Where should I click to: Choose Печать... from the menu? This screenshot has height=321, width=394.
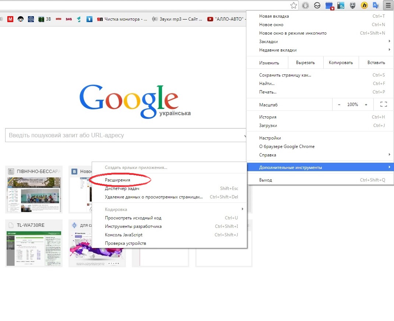click(x=320, y=92)
